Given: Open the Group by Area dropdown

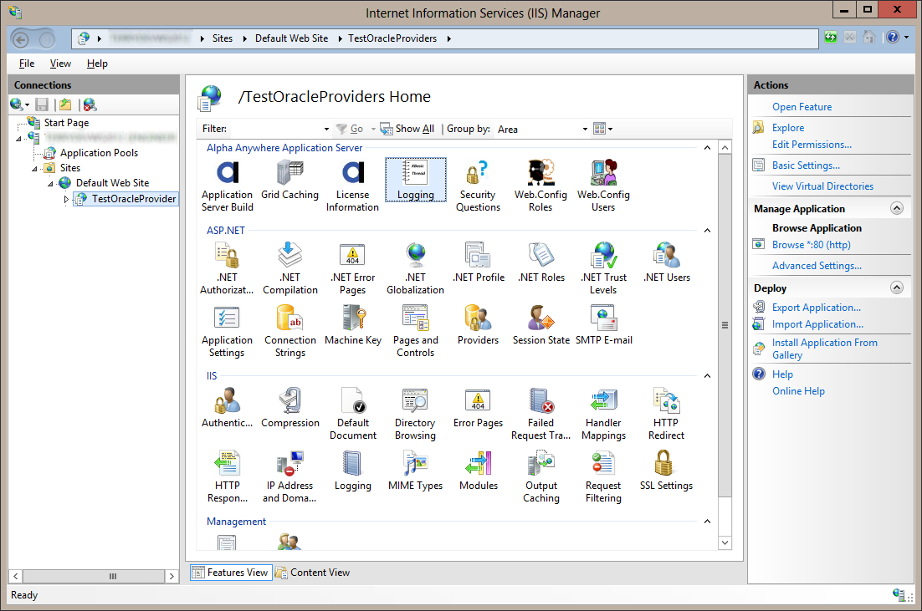Looking at the screenshot, I should click(x=585, y=130).
